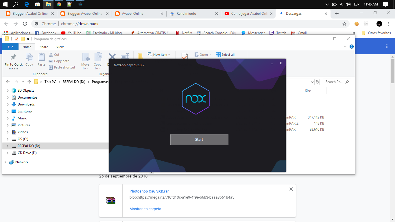Select the Share ribbon tab in Explorer
The height and width of the screenshot is (222, 395).
44,47
